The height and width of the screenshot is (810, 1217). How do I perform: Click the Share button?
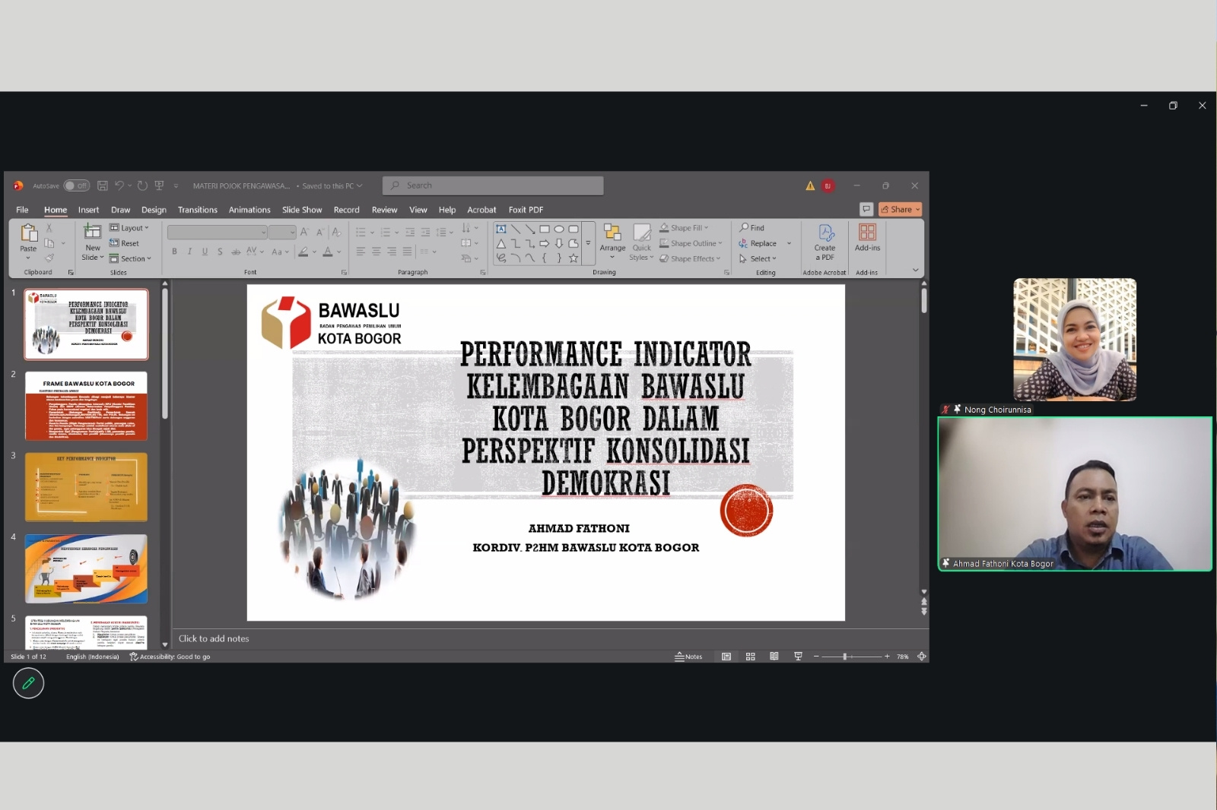[901, 210]
